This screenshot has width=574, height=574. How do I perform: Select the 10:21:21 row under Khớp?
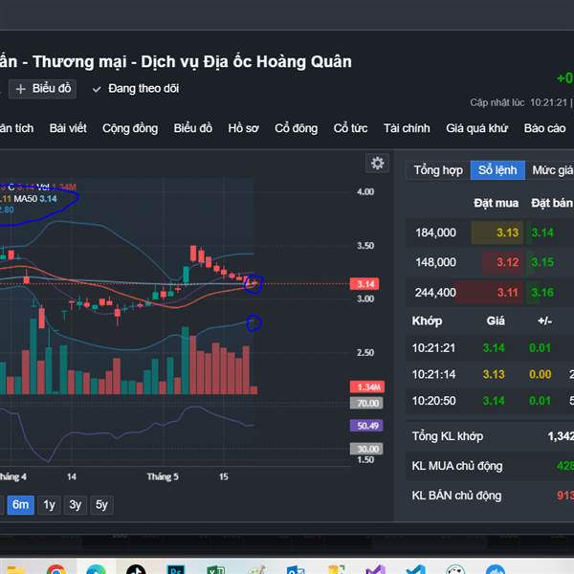[x=490, y=348]
